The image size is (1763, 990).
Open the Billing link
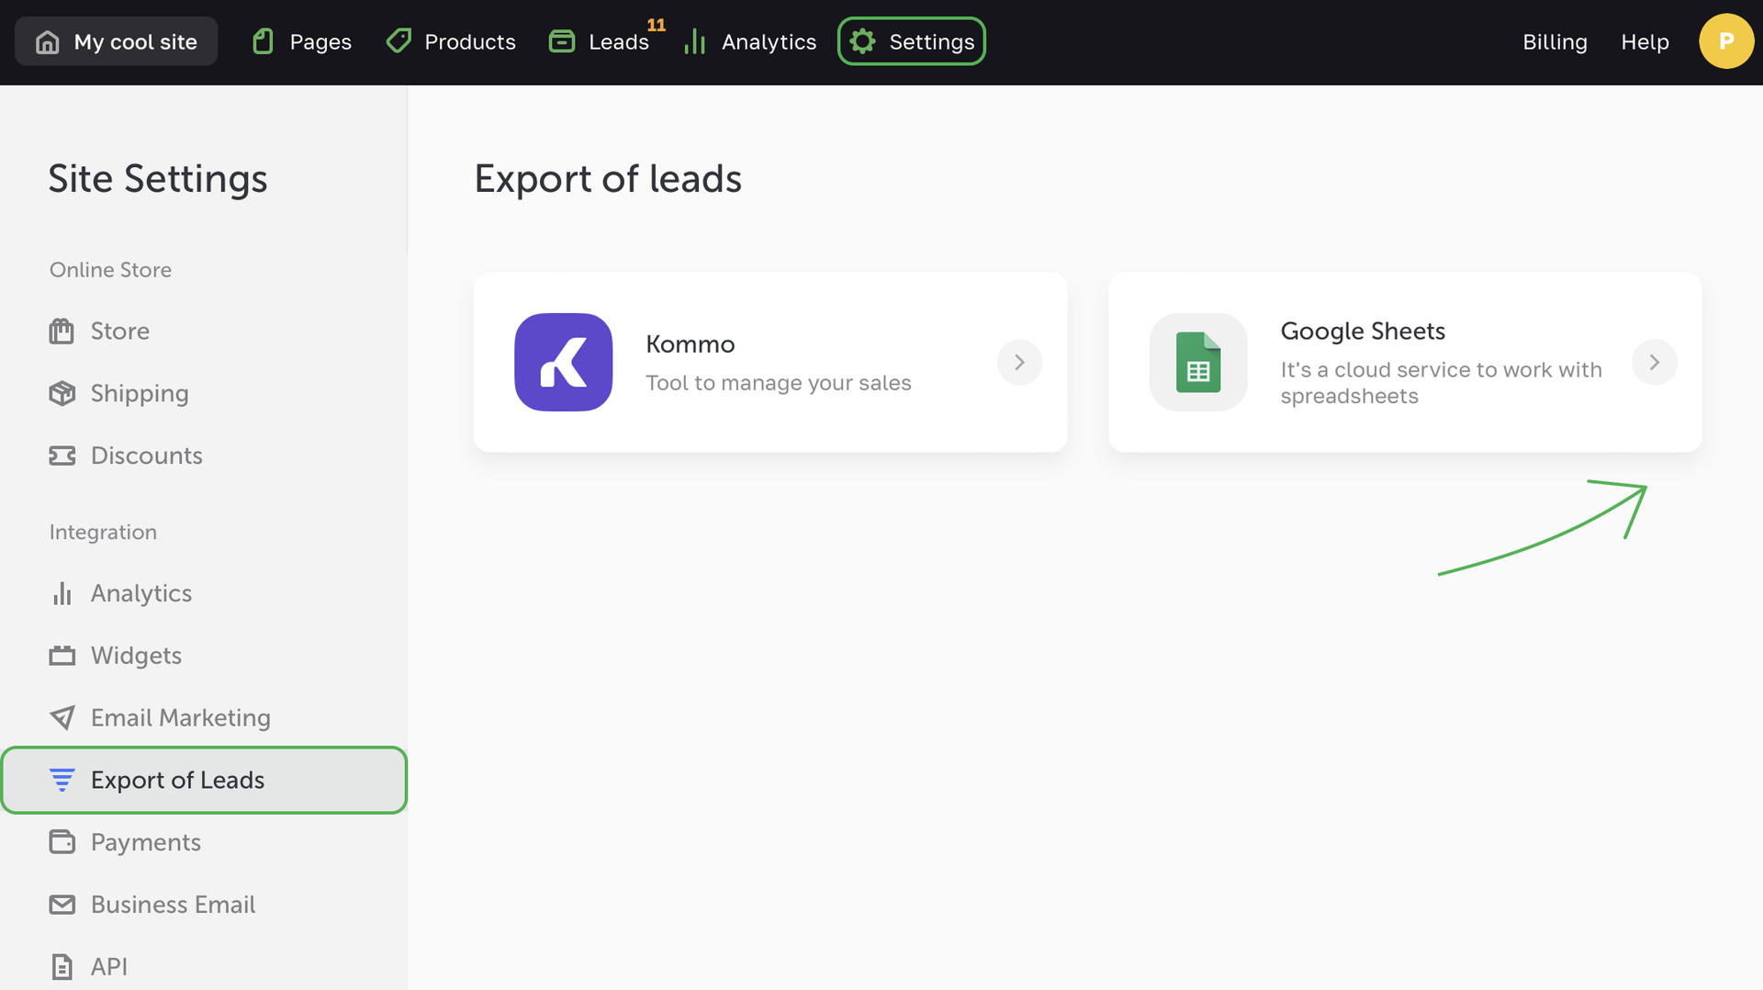pos(1555,42)
